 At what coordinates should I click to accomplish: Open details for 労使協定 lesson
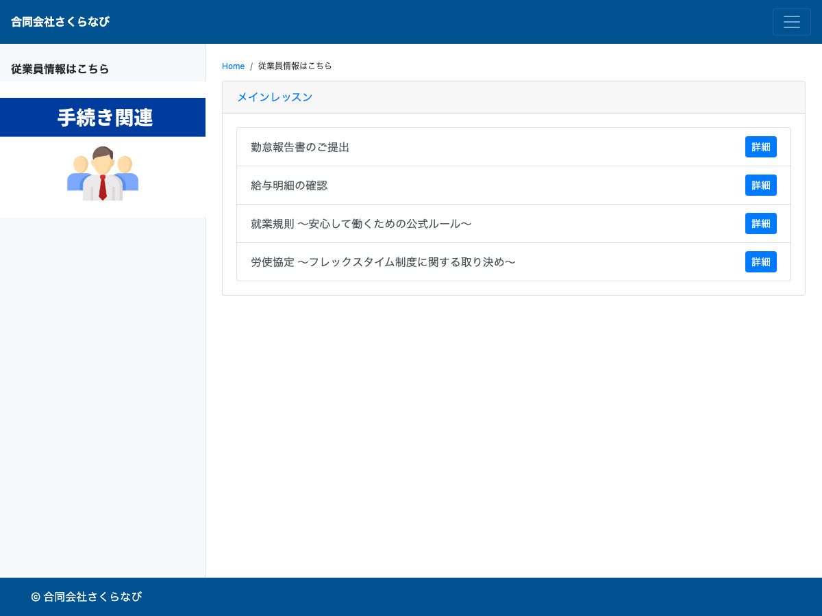pos(760,261)
